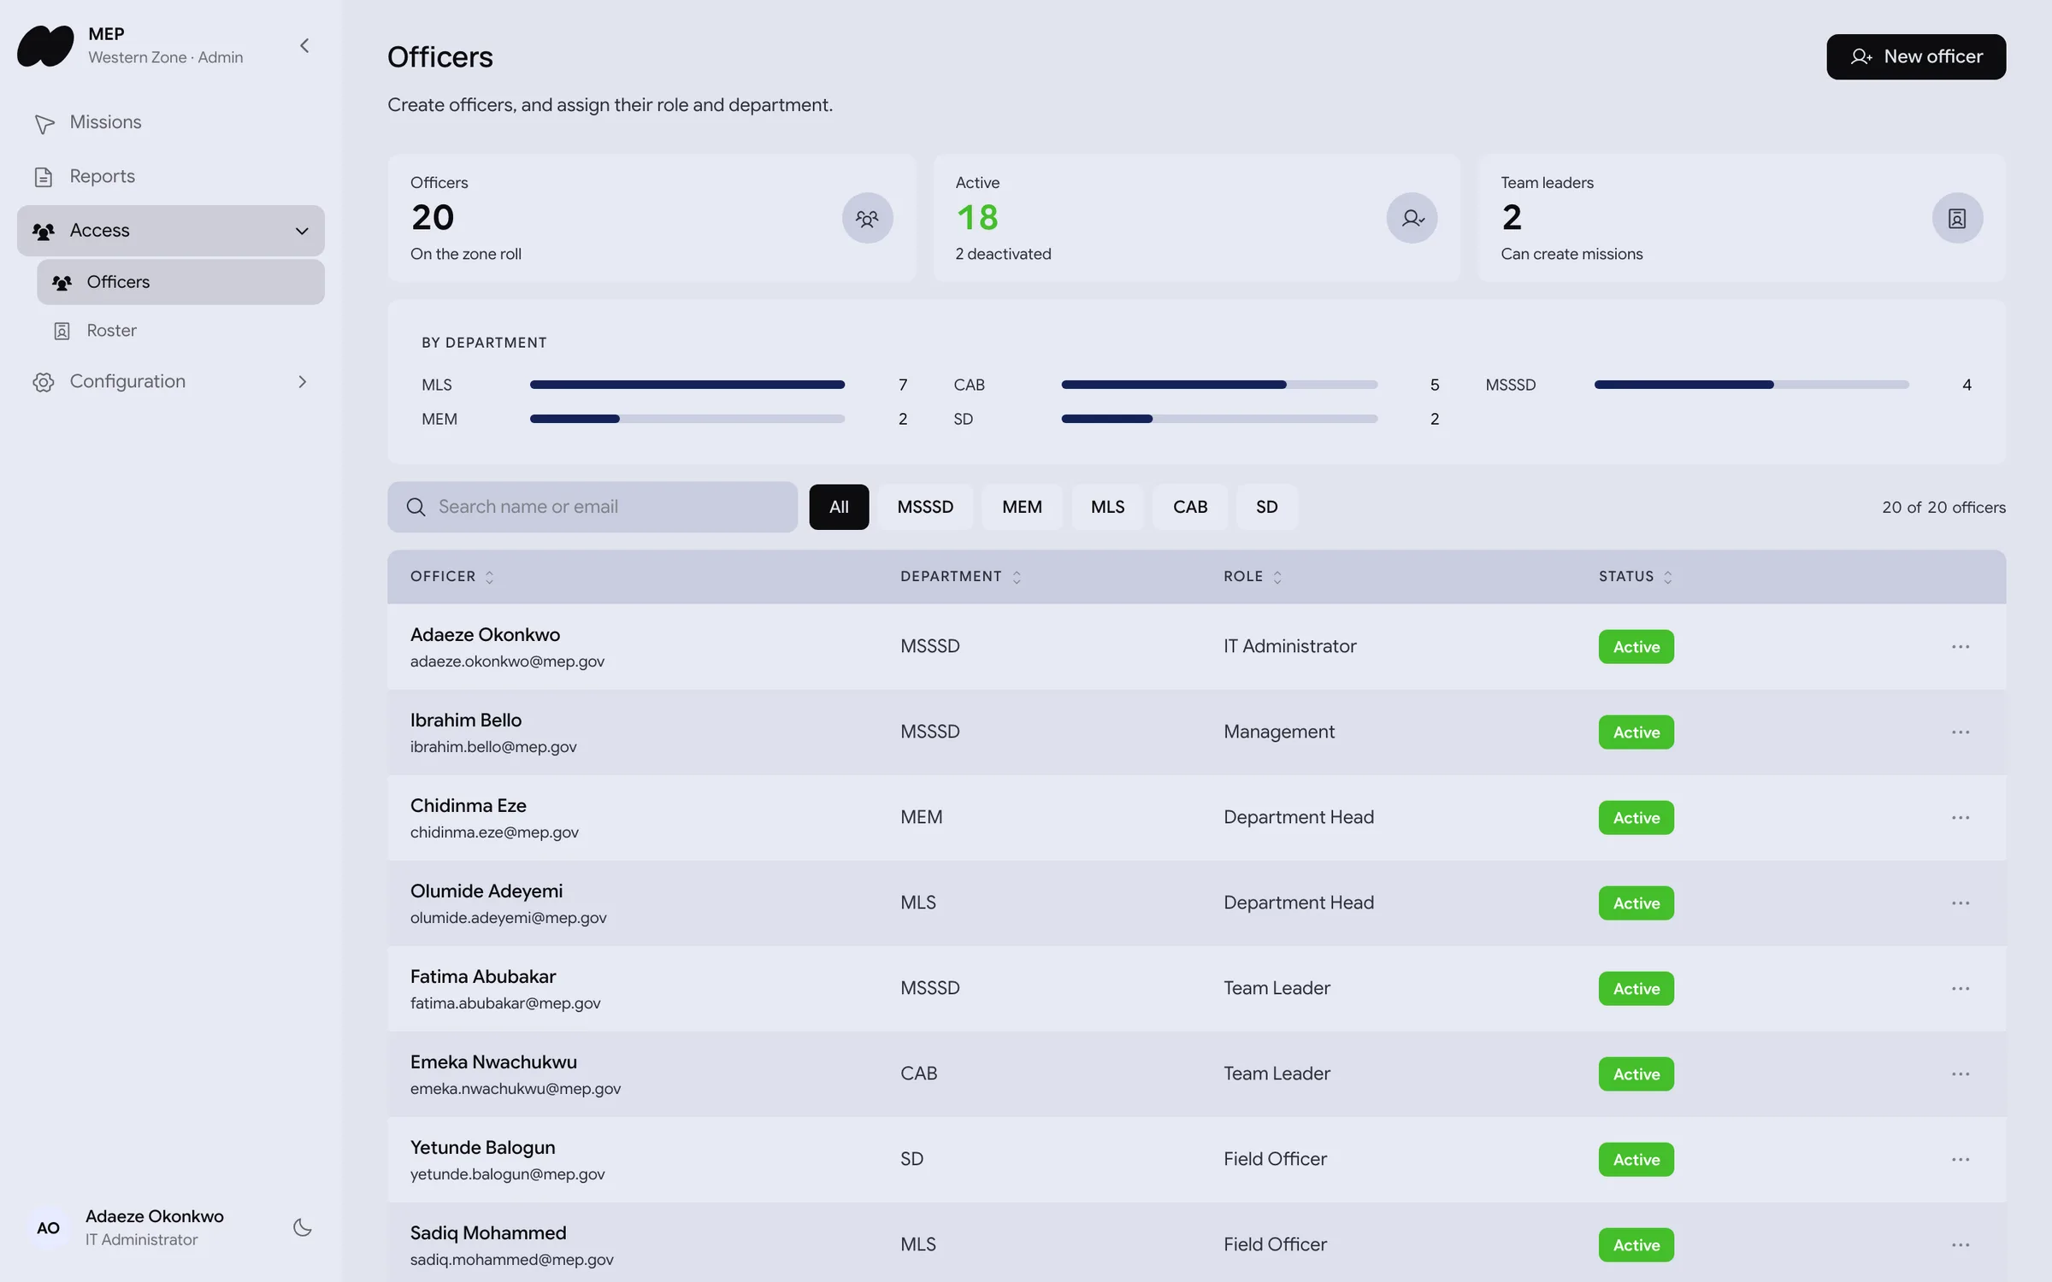Focus the Search name or email field
This screenshot has width=2052, height=1282.
[x=593, y=507]
